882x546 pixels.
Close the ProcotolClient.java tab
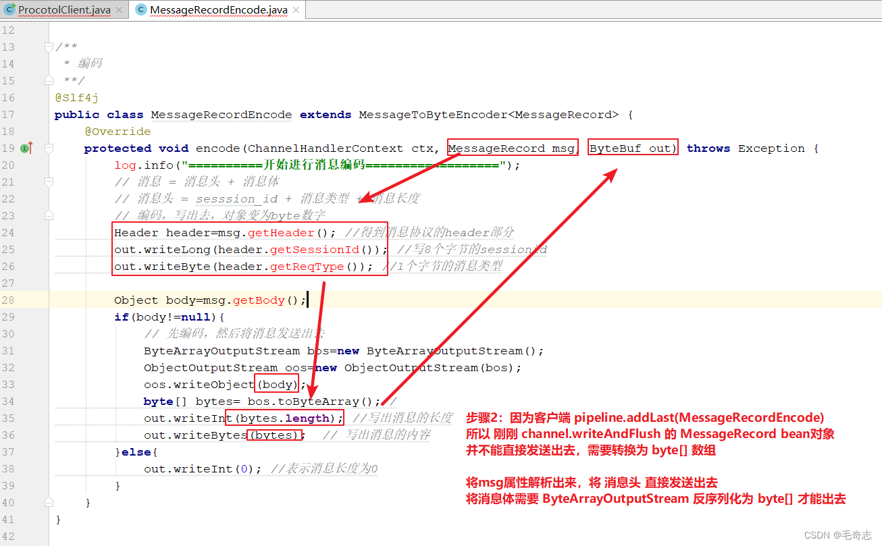(119, 10)
